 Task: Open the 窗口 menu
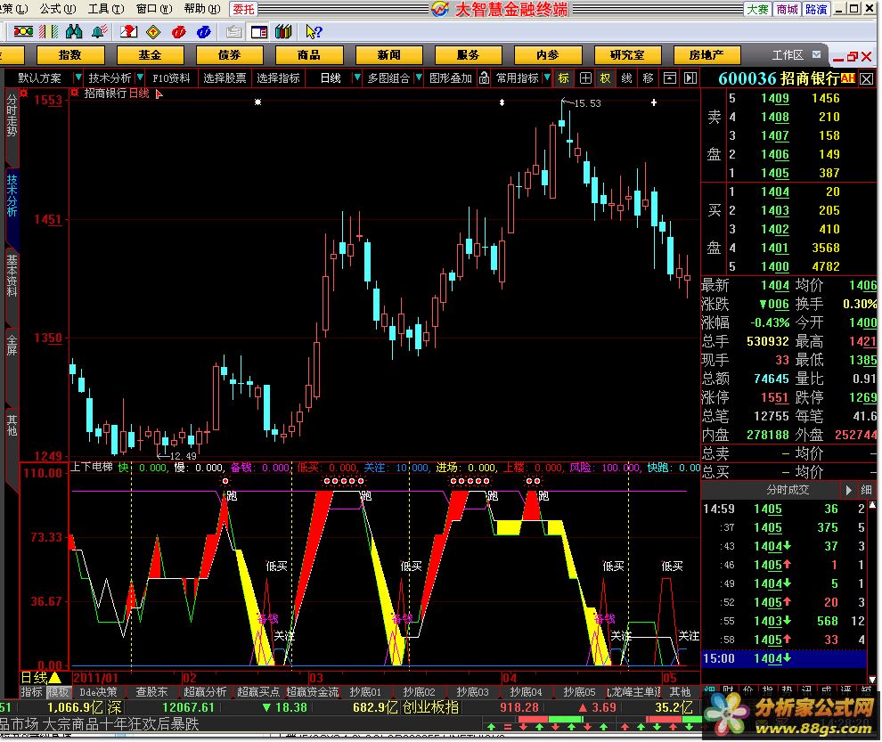point(154,8)
